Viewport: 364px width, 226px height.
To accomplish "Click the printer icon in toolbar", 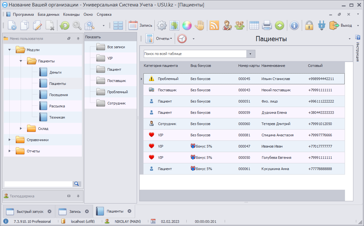I will [267, 25].
